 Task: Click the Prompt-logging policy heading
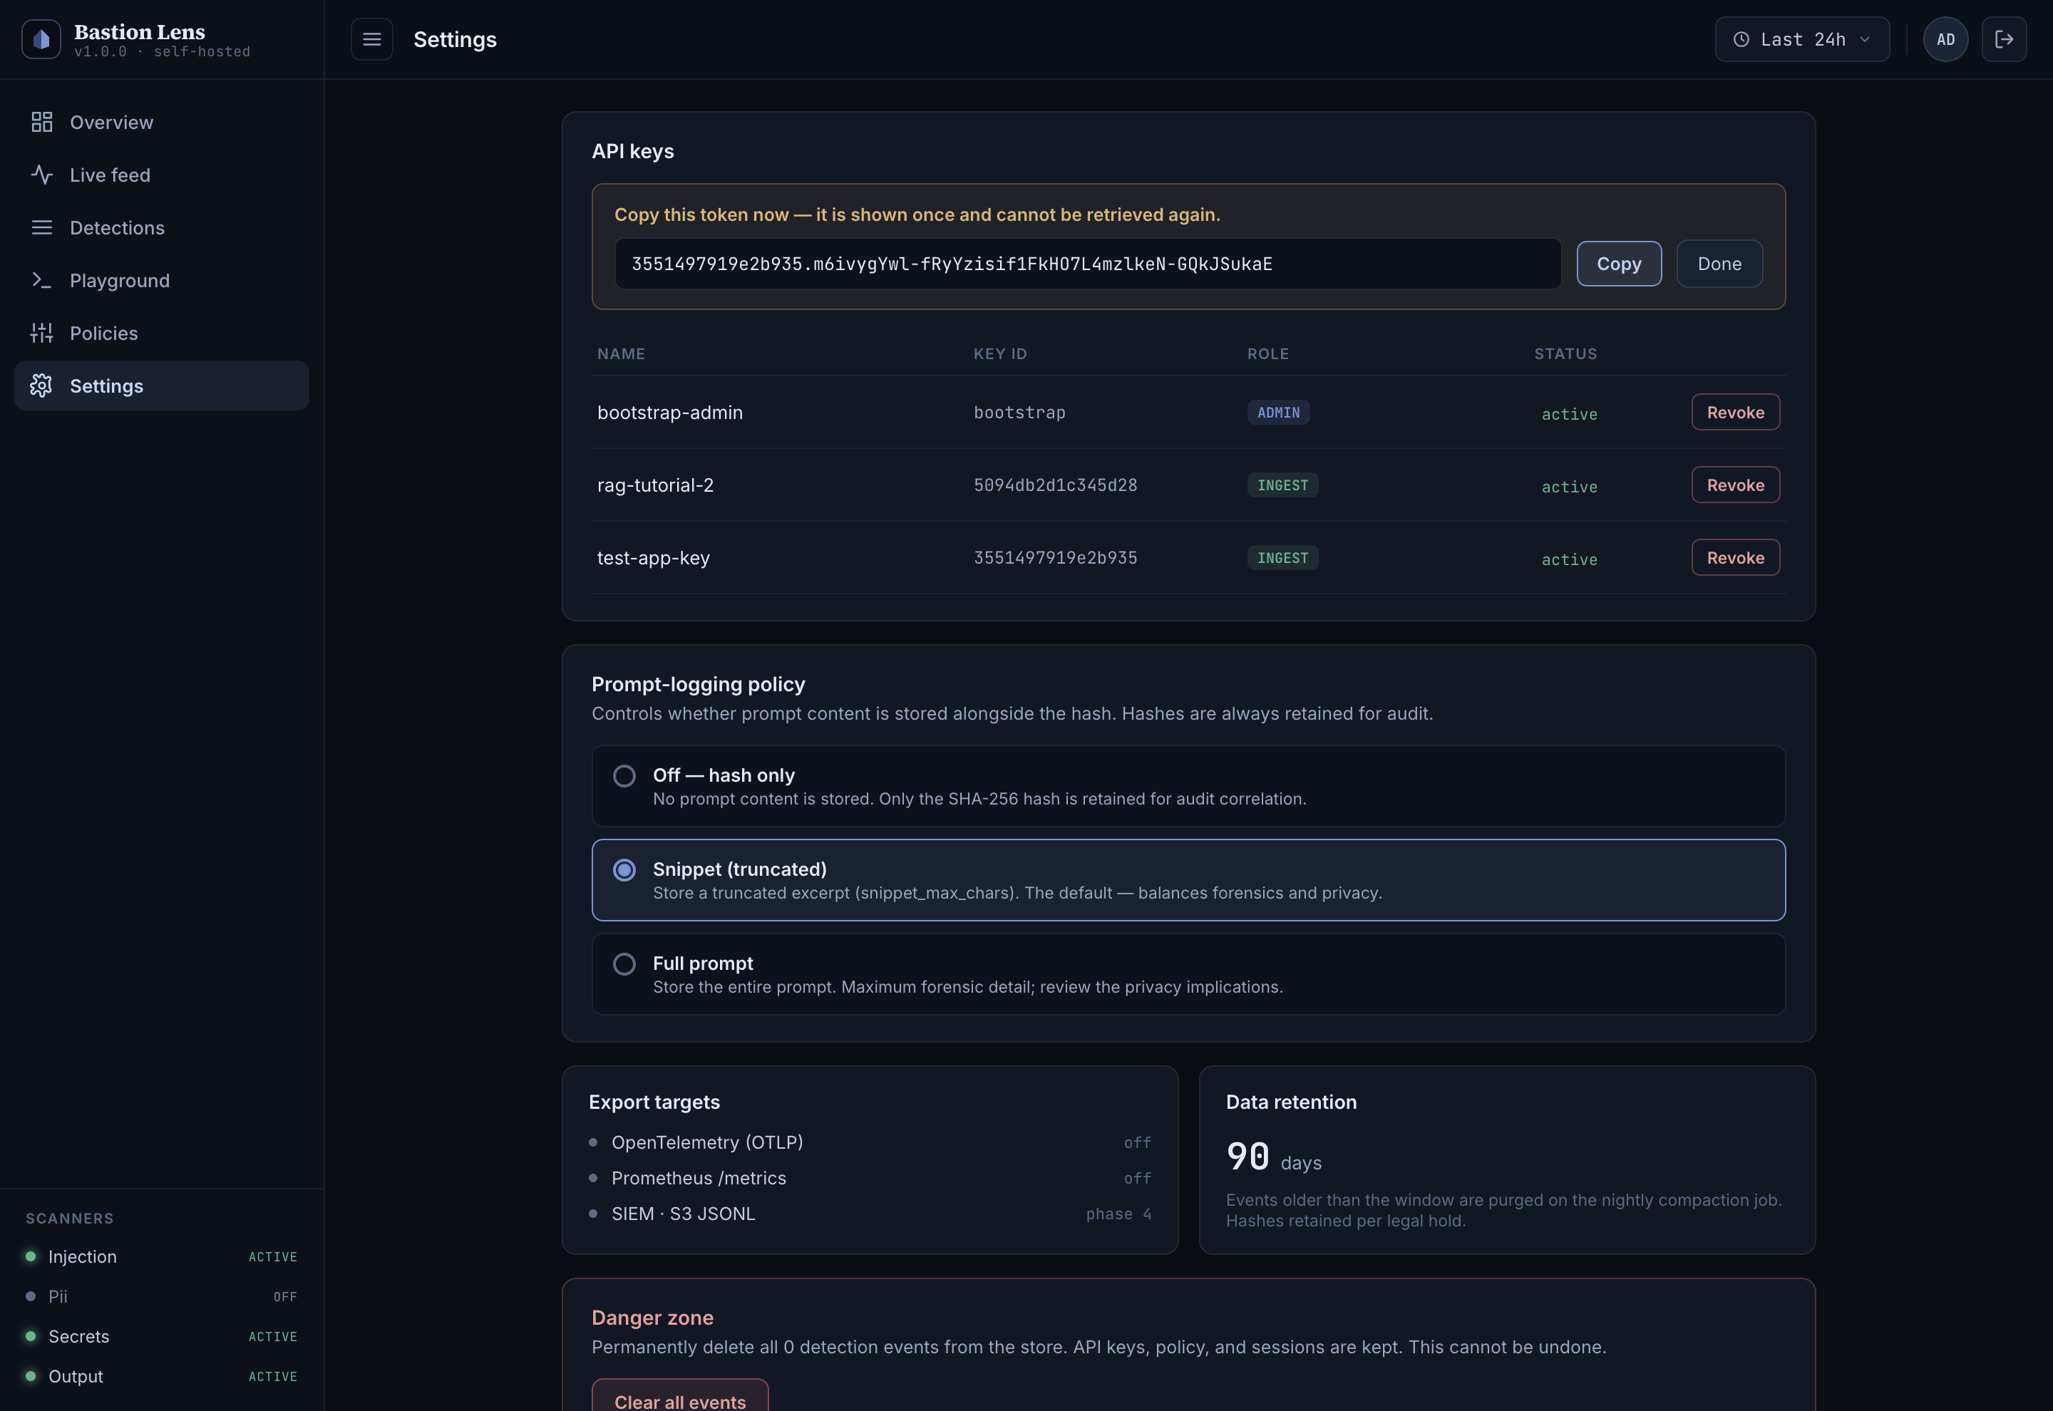click(698, 684)
